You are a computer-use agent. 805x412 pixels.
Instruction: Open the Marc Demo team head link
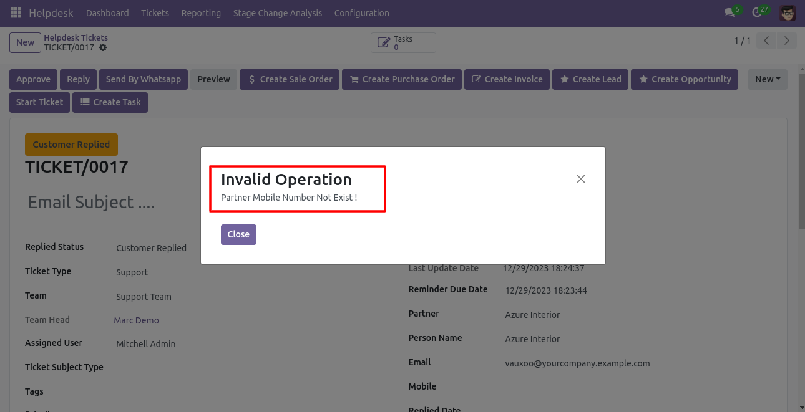point(136,320)
